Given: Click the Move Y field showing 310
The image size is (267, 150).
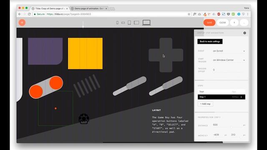Looking at the screenshot, I should point(236,135).
